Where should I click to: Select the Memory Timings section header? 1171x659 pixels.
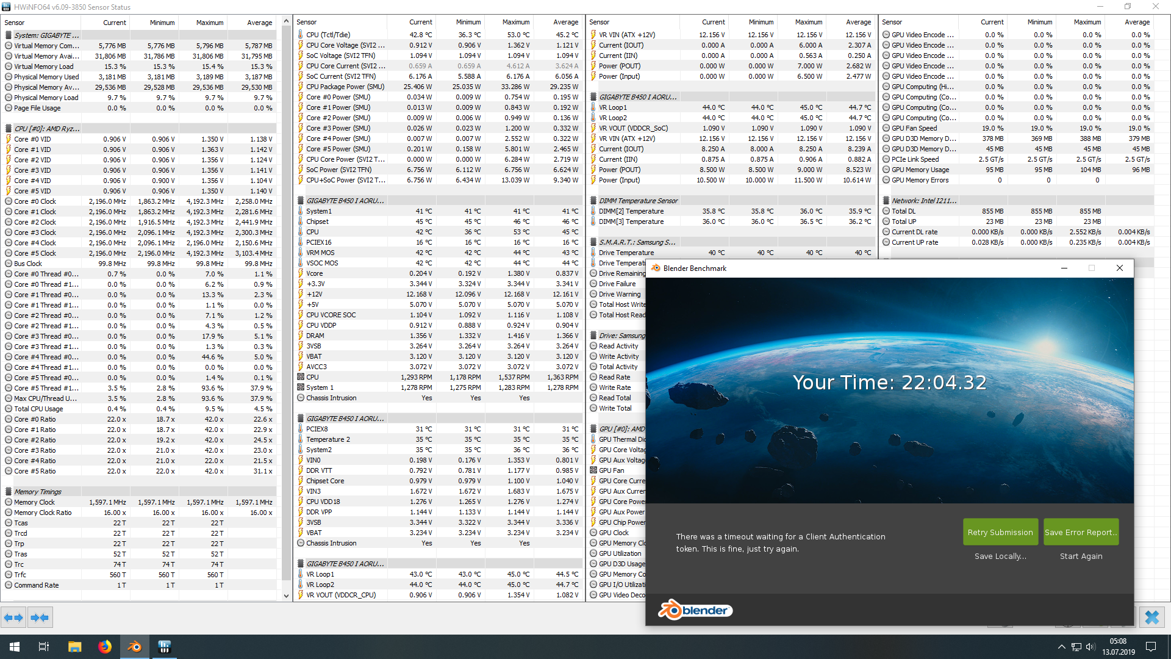tap(38, 492)
